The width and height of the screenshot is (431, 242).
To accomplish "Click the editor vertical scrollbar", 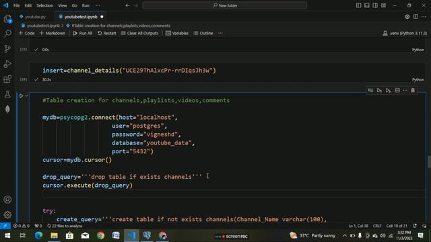I will 429,162.
